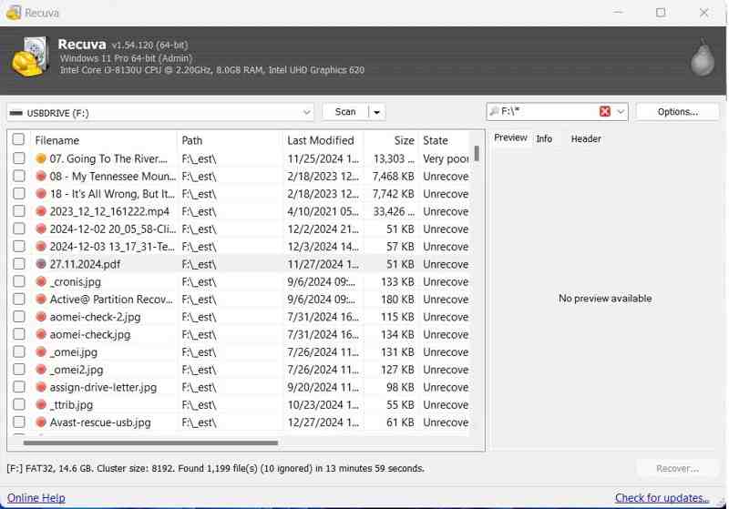Open the Scan button dropdown arrow

pos(377,112)
